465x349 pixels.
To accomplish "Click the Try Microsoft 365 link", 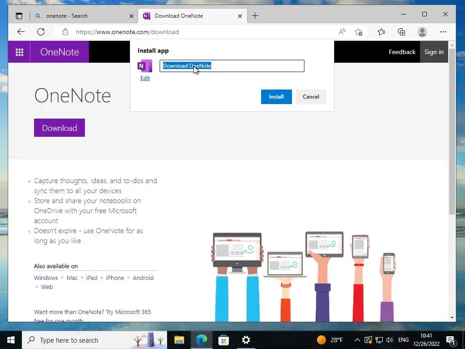I will (x=128, y=312).
